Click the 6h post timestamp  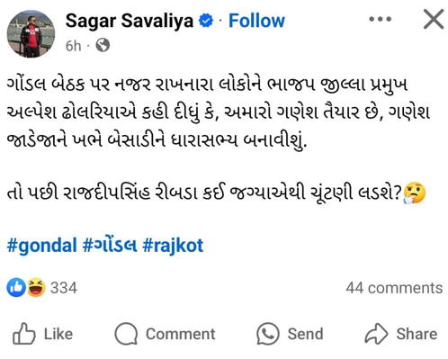point(73,46)
